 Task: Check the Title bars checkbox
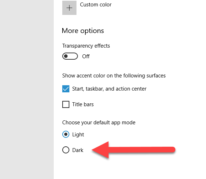click(66, 104)
